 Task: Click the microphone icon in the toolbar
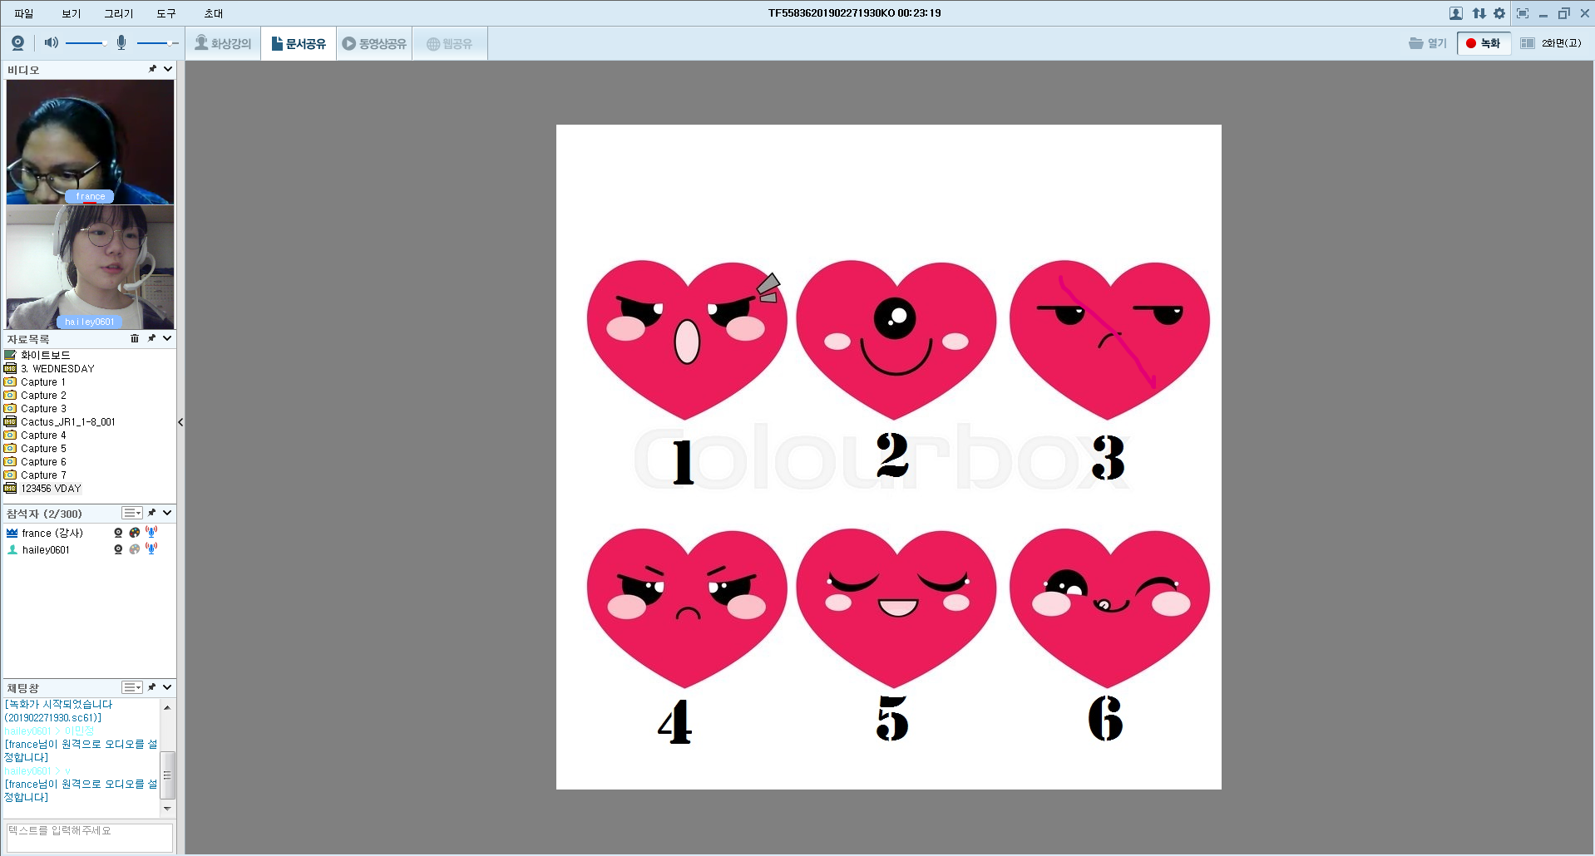pyautogui.click(x=121, y=43)
